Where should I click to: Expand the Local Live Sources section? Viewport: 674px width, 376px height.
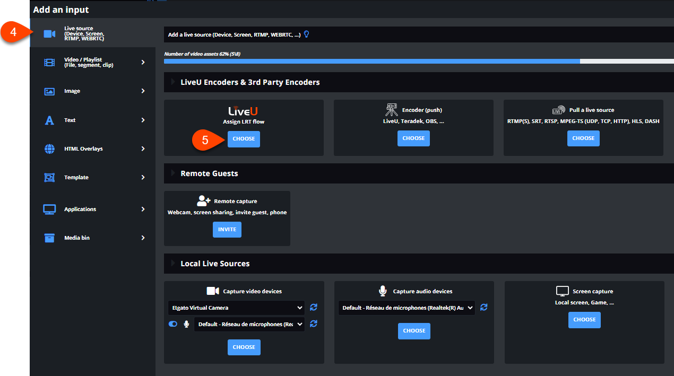click(x=174, y=263)
